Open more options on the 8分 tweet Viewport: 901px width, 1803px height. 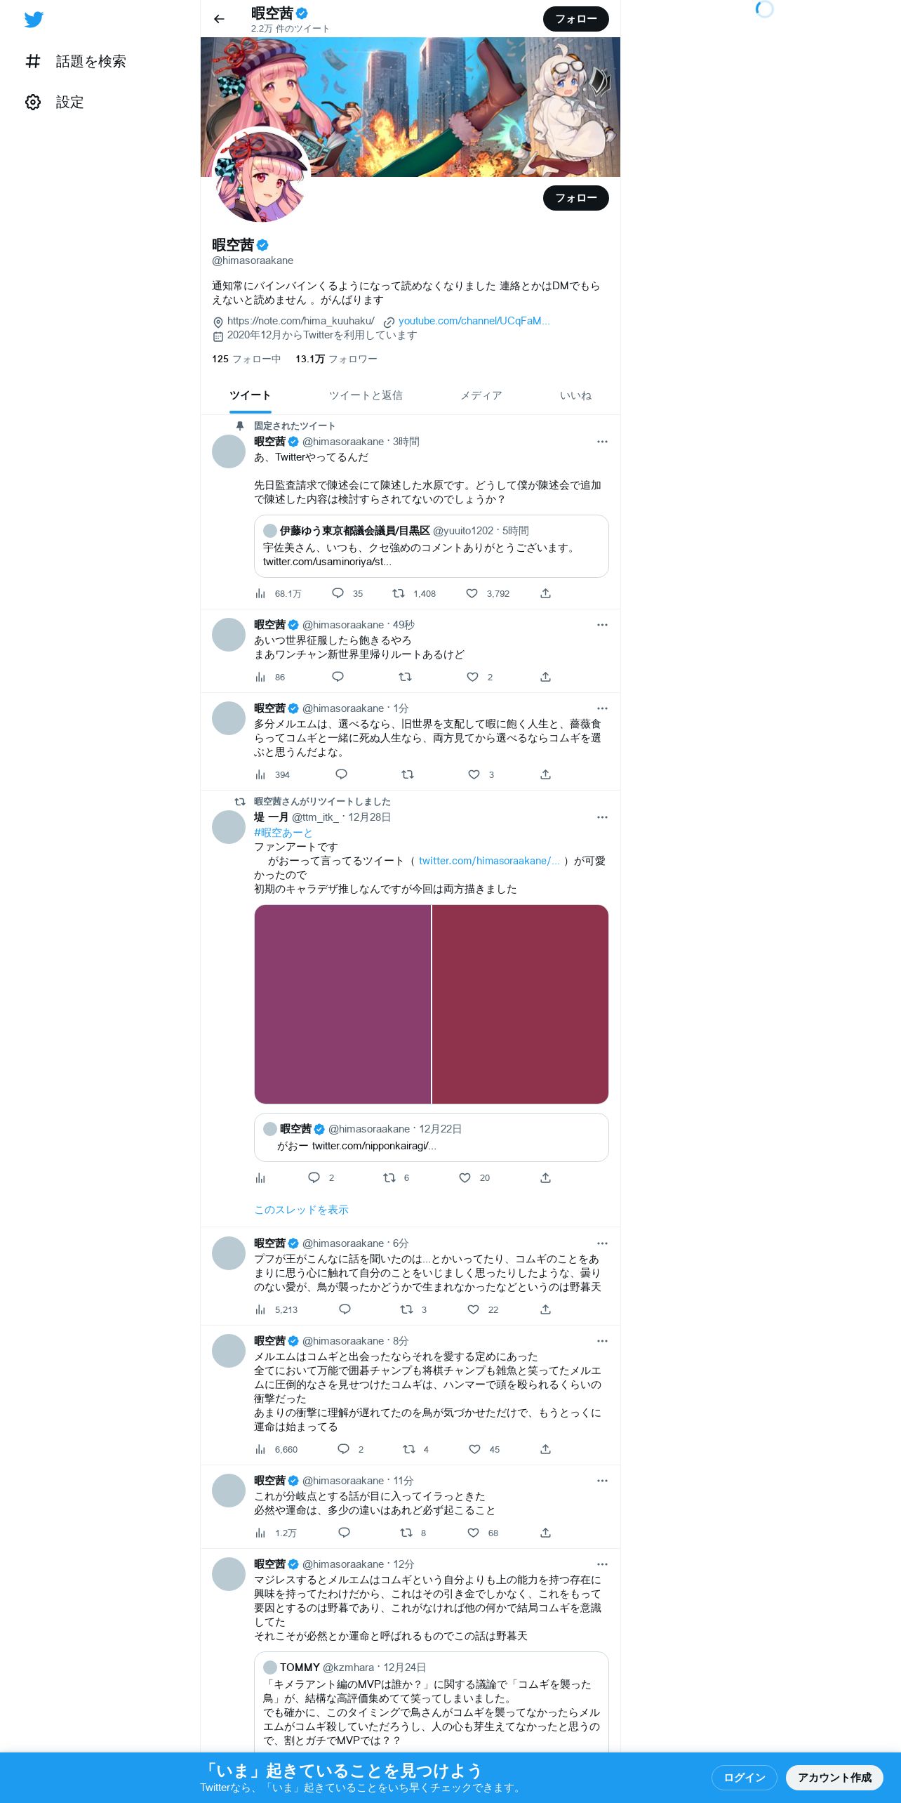(x=602, y=1341)
